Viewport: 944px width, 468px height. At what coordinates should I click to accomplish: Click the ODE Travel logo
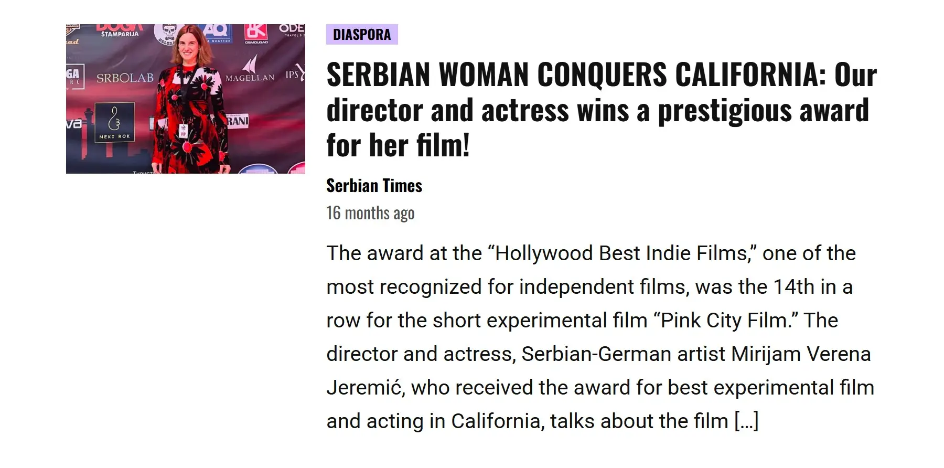point(292,29)
